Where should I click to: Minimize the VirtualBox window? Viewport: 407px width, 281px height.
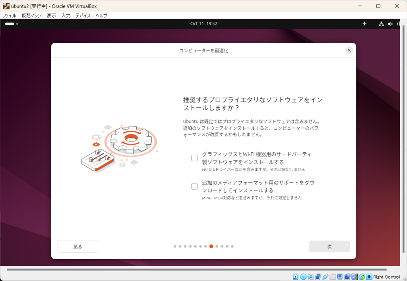(x=360, y=6)
